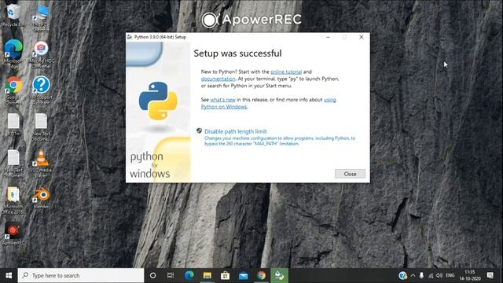Open the clock and date in the taskbar

470,275
